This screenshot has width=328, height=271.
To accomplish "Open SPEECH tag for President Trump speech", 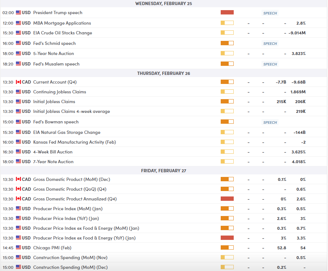I will [x=270, y=13].
